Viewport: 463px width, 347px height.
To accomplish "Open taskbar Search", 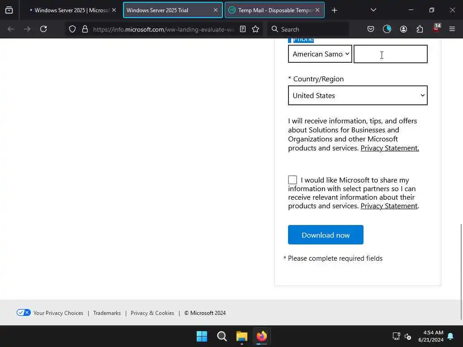I will (x=222, y=336).
